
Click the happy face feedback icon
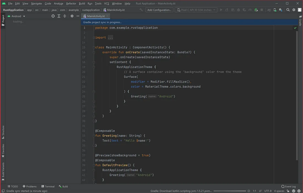pyautogui.click(x=294, y=191)
